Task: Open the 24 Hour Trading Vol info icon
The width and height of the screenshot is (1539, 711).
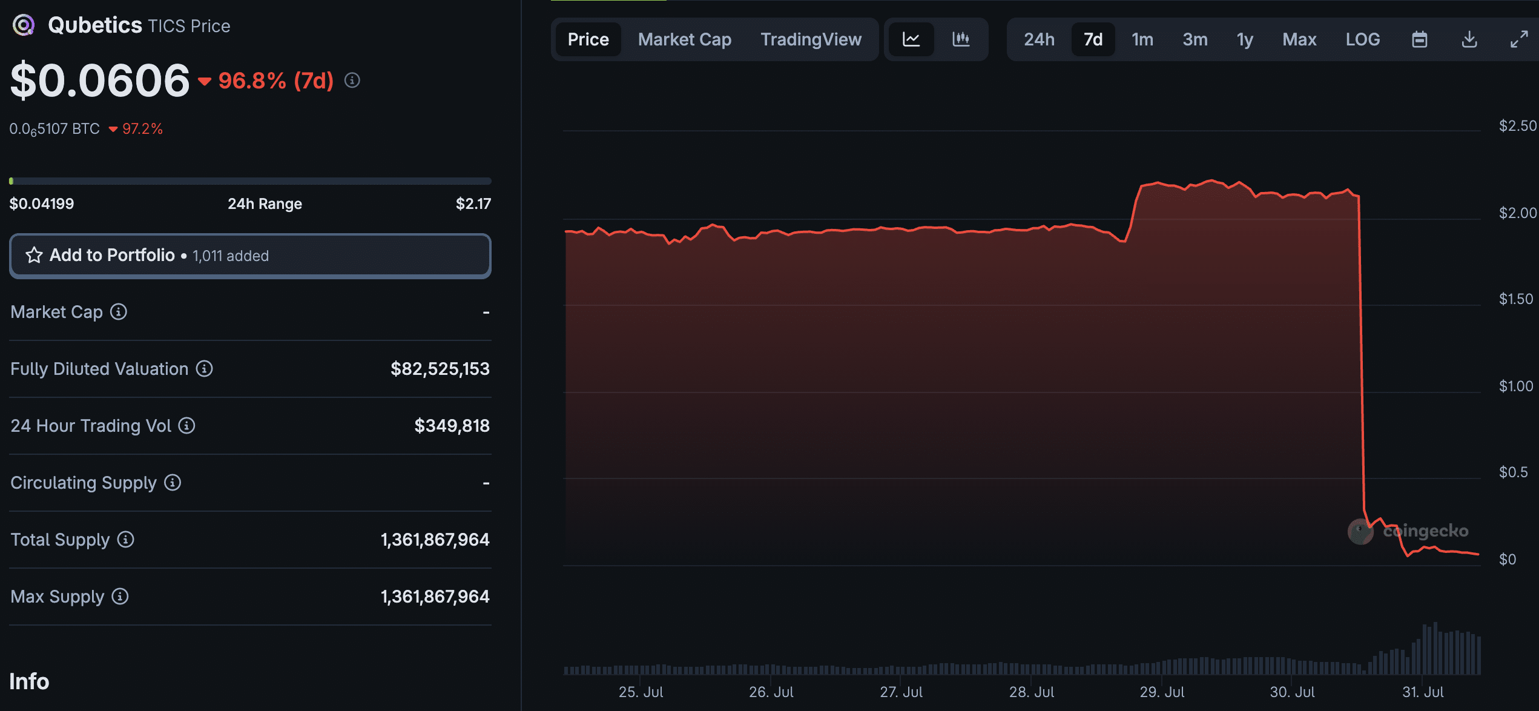Action: (x=187, y=425)
